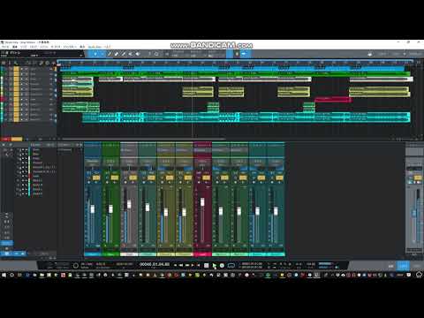Toggle the yellow Solo on the top arrangement track
This screenshot has height=318, width=424.
(17, 69)
